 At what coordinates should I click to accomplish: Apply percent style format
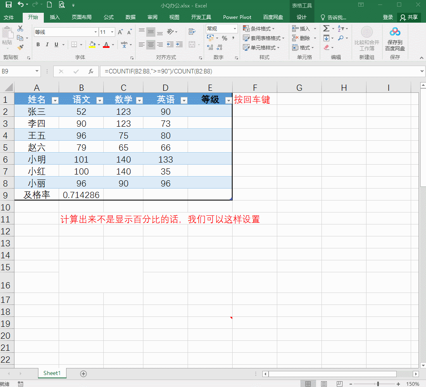[224, 38]
